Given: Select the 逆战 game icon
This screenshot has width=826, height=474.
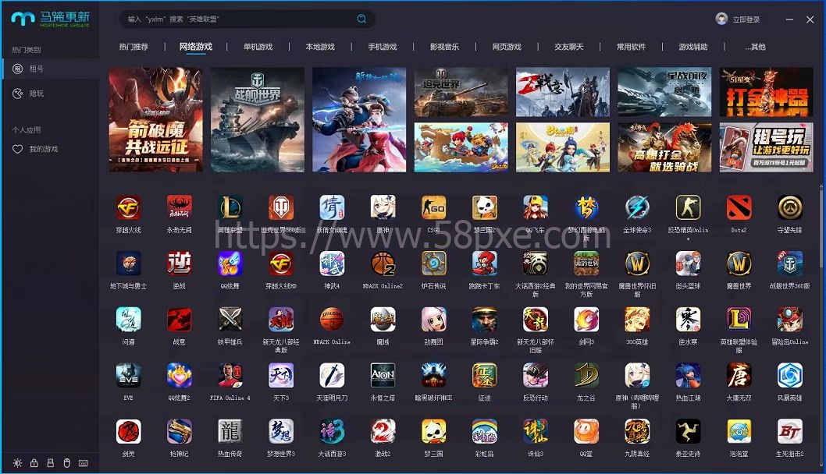Looking at the screenshot, I should [179, 264].
